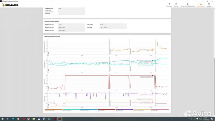Click the taskbar clock and date
215x121 pixels.
click(x=206, y=119)
